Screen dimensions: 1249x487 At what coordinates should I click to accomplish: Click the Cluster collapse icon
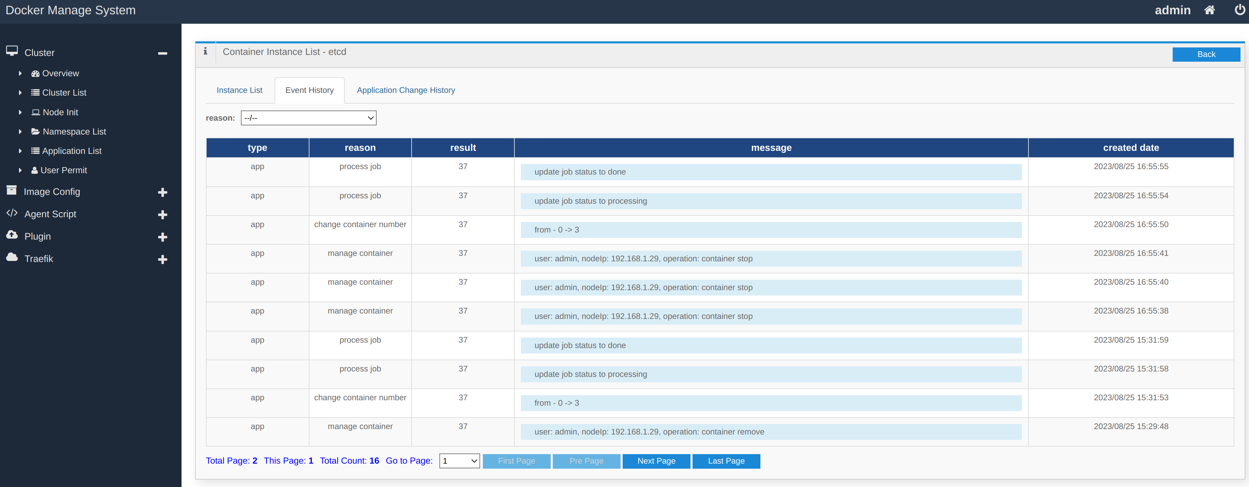click(x=163, y=53)
